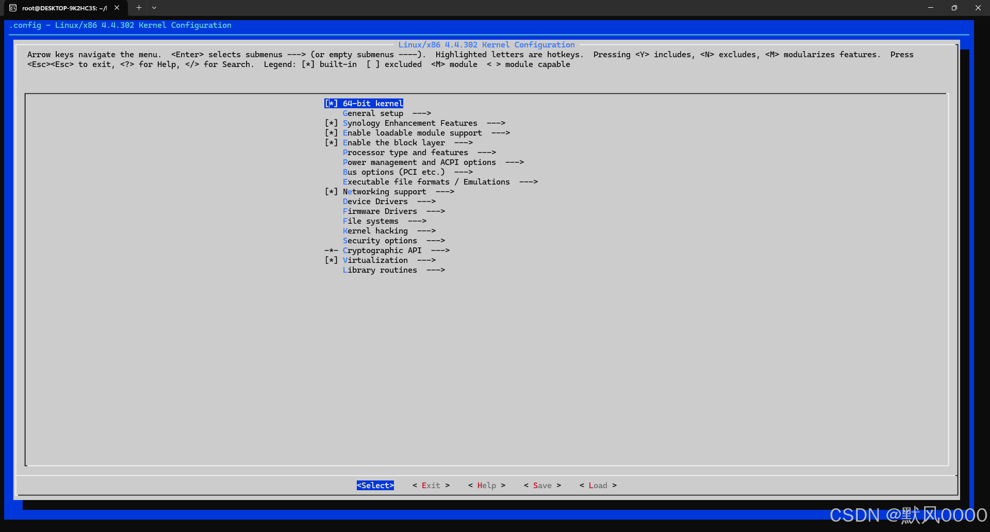Toggle Virtualization checkbox
The height and width of the screenshot is (532, 990).
pos(331,260)
